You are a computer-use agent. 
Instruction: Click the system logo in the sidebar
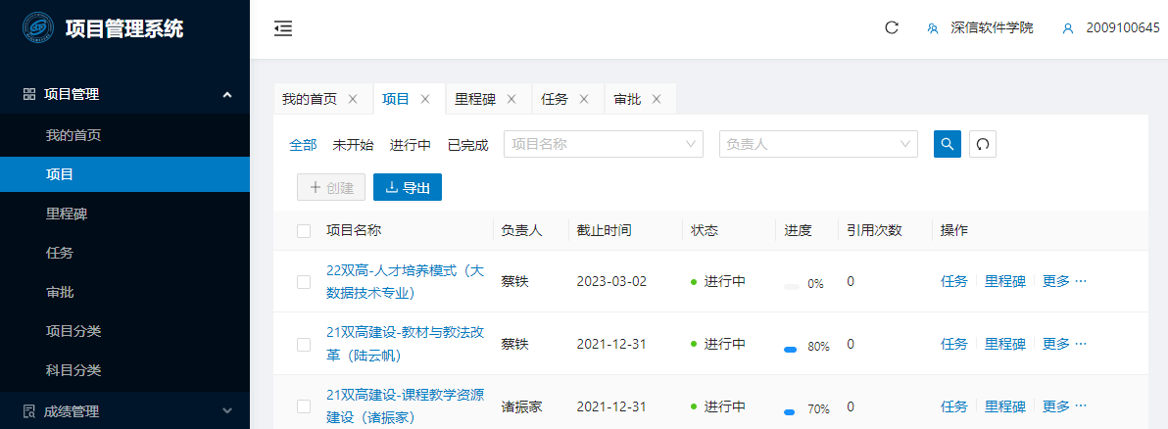(39, 28)
